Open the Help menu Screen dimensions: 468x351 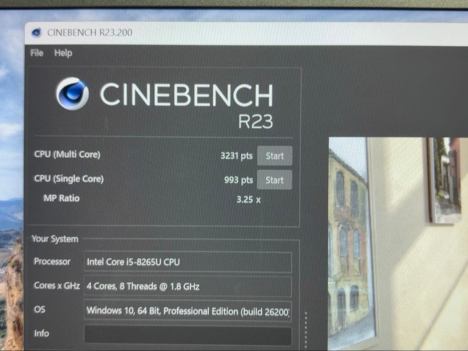point(63,53)
